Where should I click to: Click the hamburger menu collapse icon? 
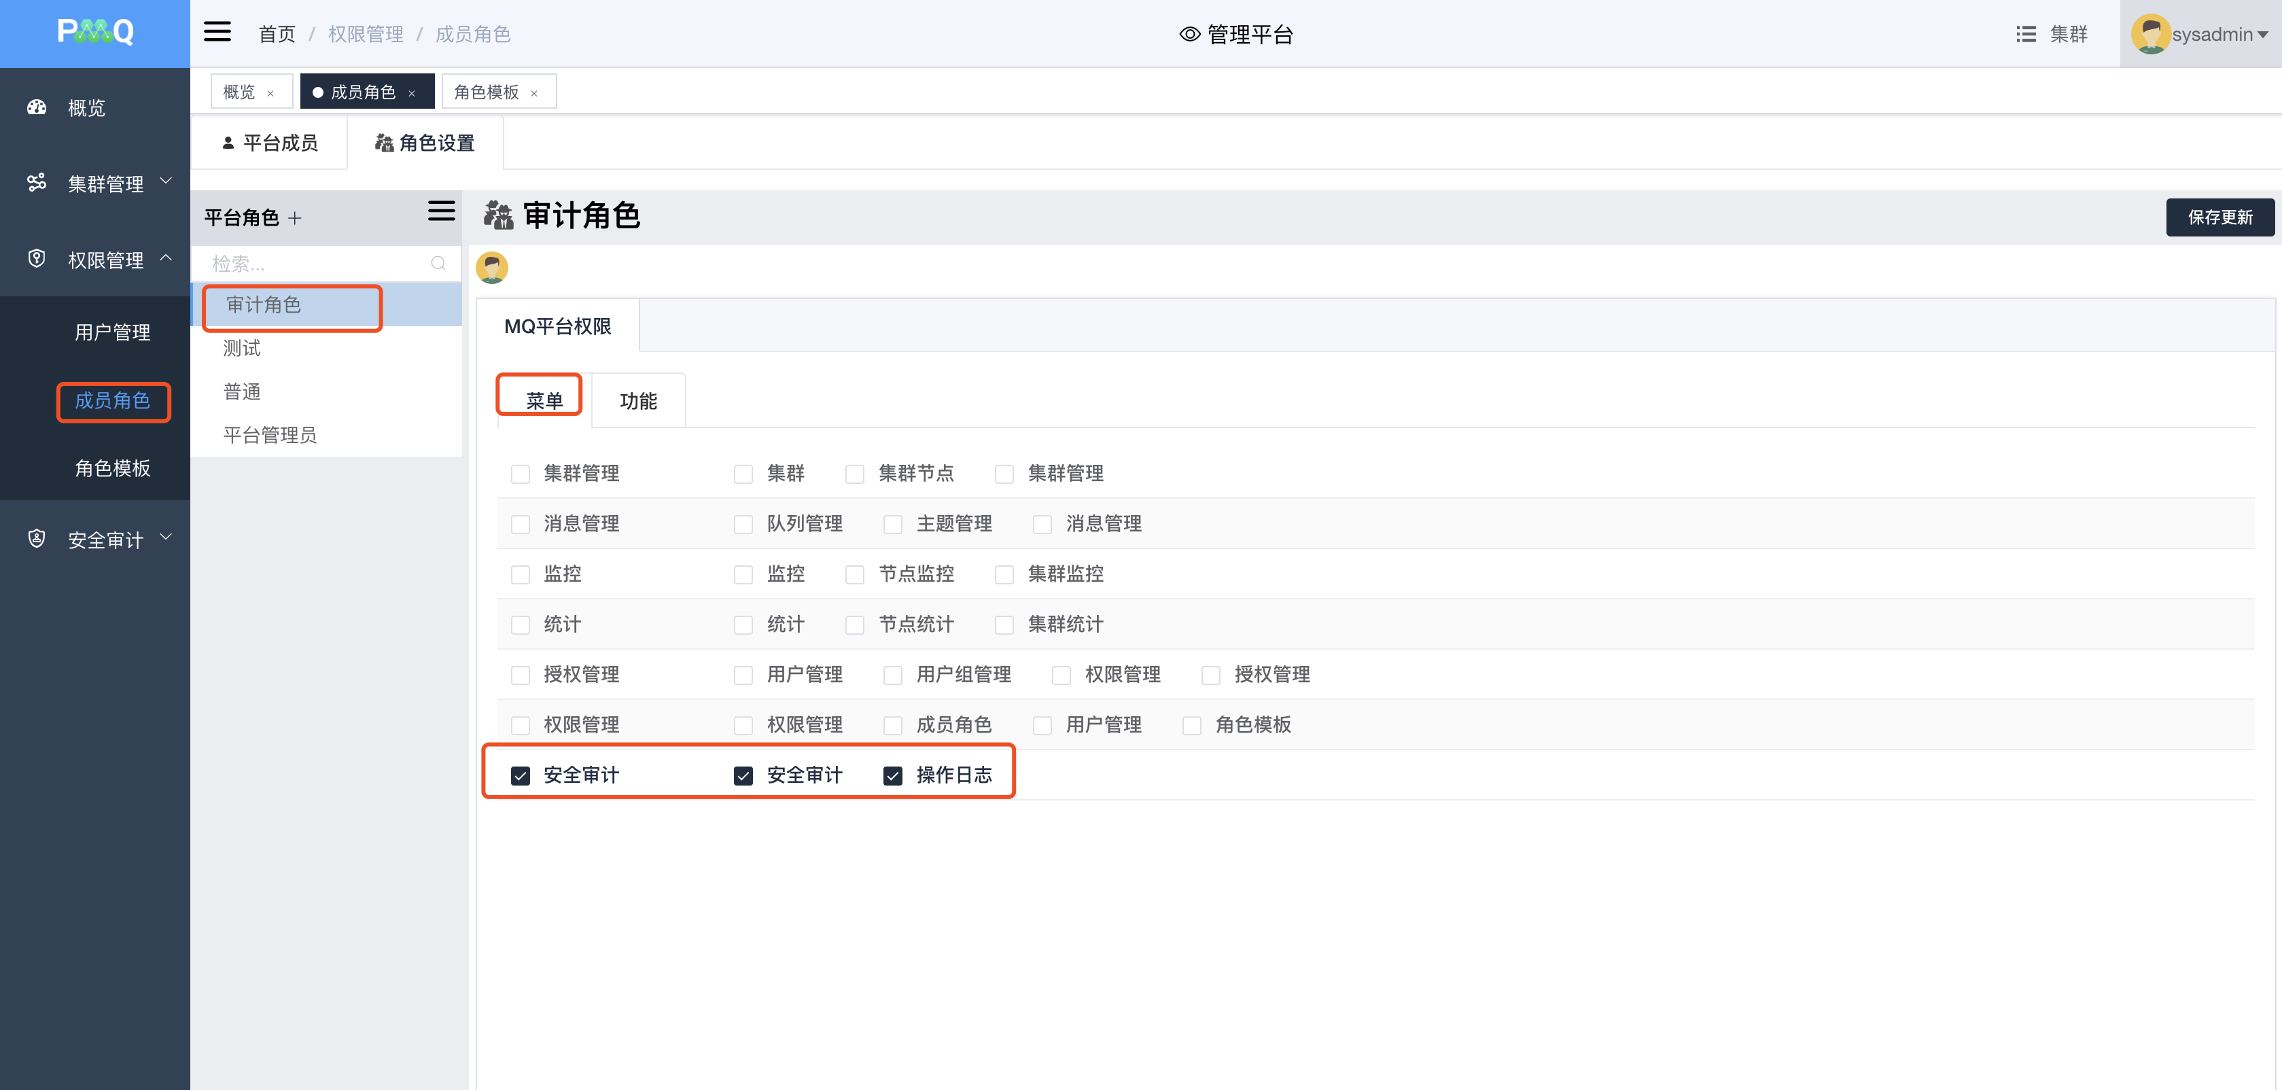(217, 33)
